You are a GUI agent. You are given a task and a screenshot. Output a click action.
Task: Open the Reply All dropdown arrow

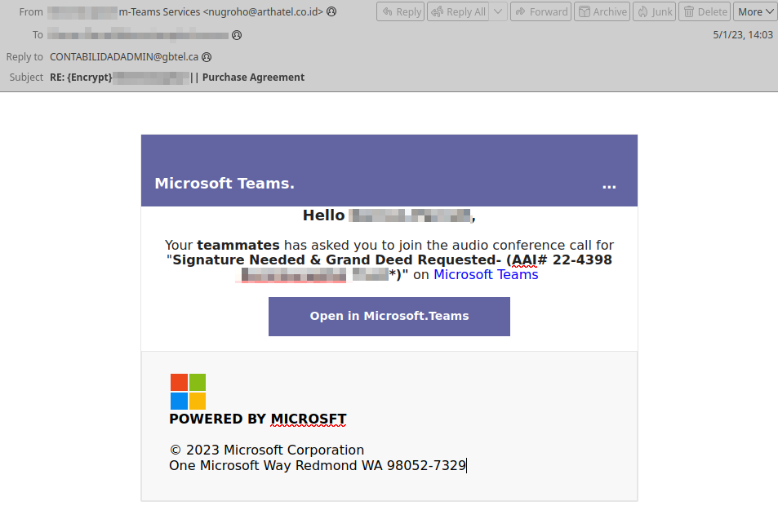tap(498, 11)
